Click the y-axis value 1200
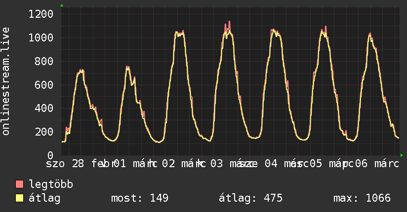Screen dimensions: 407x212 [x=41, y=14]
